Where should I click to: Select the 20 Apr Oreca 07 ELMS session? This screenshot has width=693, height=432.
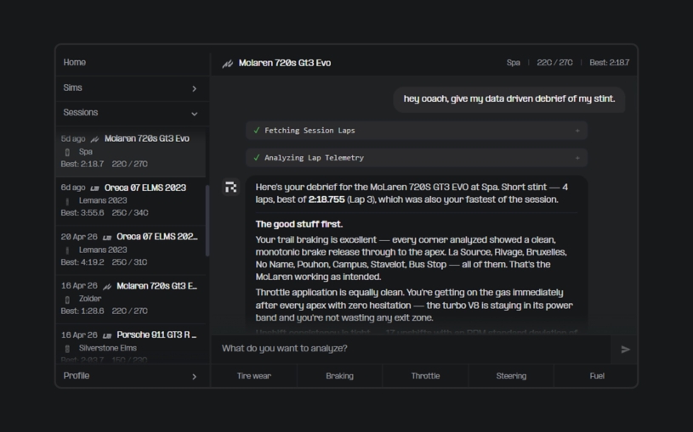131,250
